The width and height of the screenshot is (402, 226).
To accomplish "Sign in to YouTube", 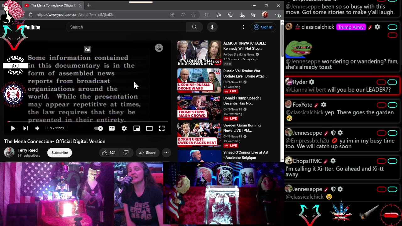I will 263,27.
